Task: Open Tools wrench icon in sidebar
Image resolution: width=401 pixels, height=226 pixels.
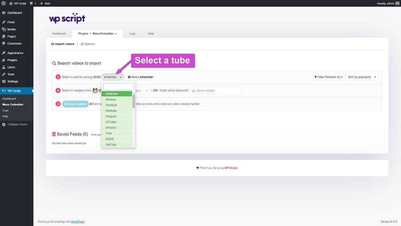Action: tap(4, 74)
